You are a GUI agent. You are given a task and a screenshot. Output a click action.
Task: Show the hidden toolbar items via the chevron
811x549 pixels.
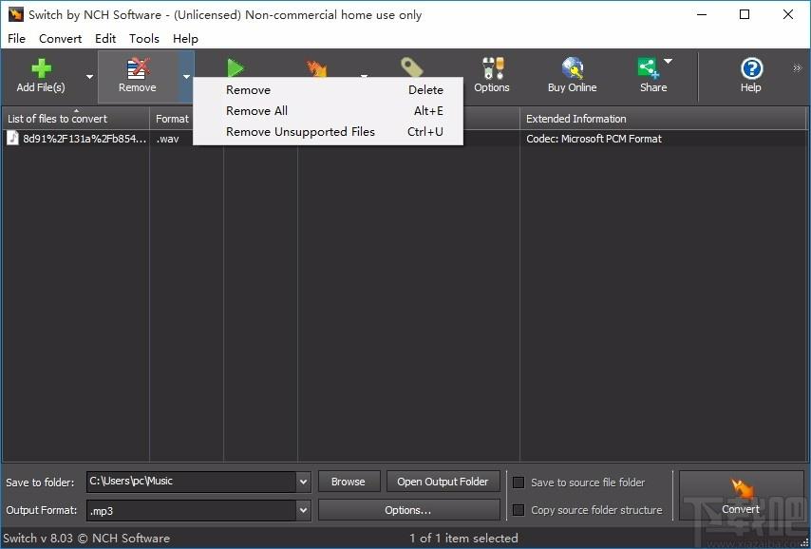(x=797, y=67)
